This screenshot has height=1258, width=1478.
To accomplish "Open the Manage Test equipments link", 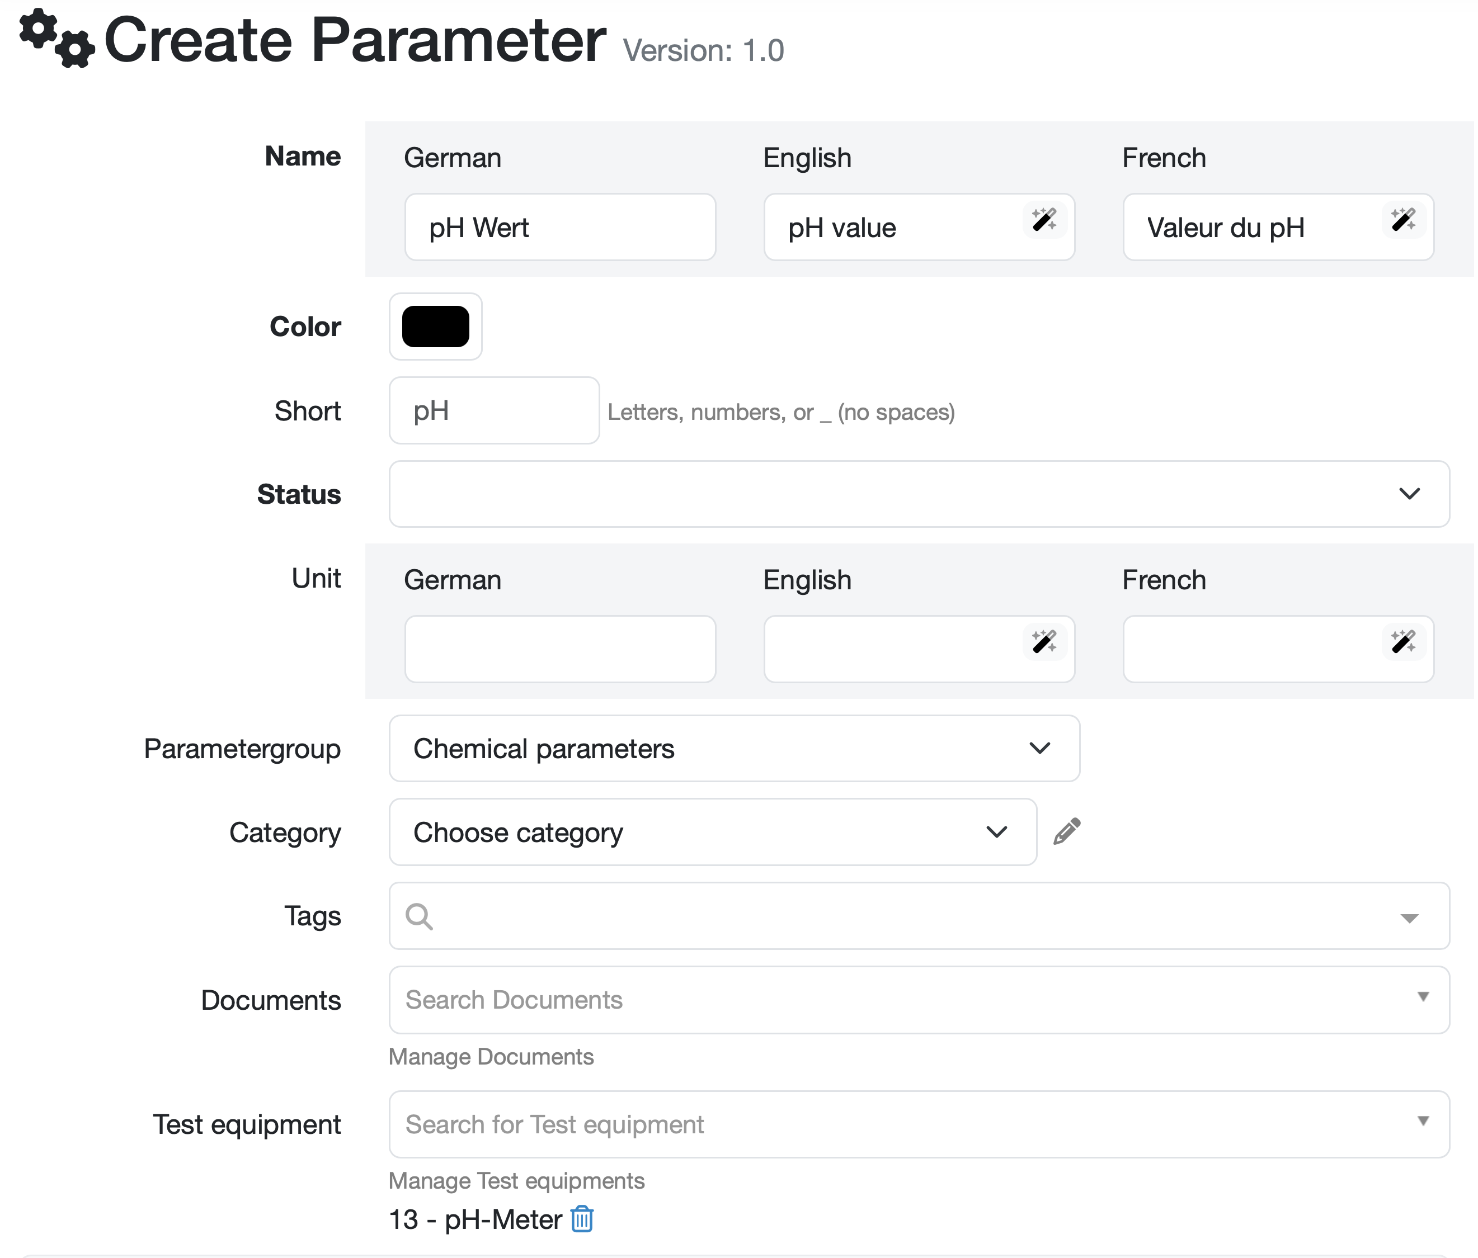I will (516, 1180).
